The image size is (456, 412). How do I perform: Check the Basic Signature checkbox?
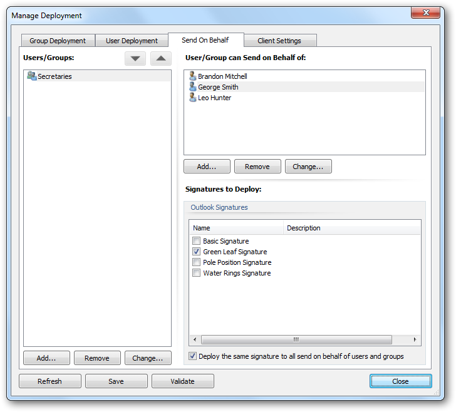click(x=196, y=240)
